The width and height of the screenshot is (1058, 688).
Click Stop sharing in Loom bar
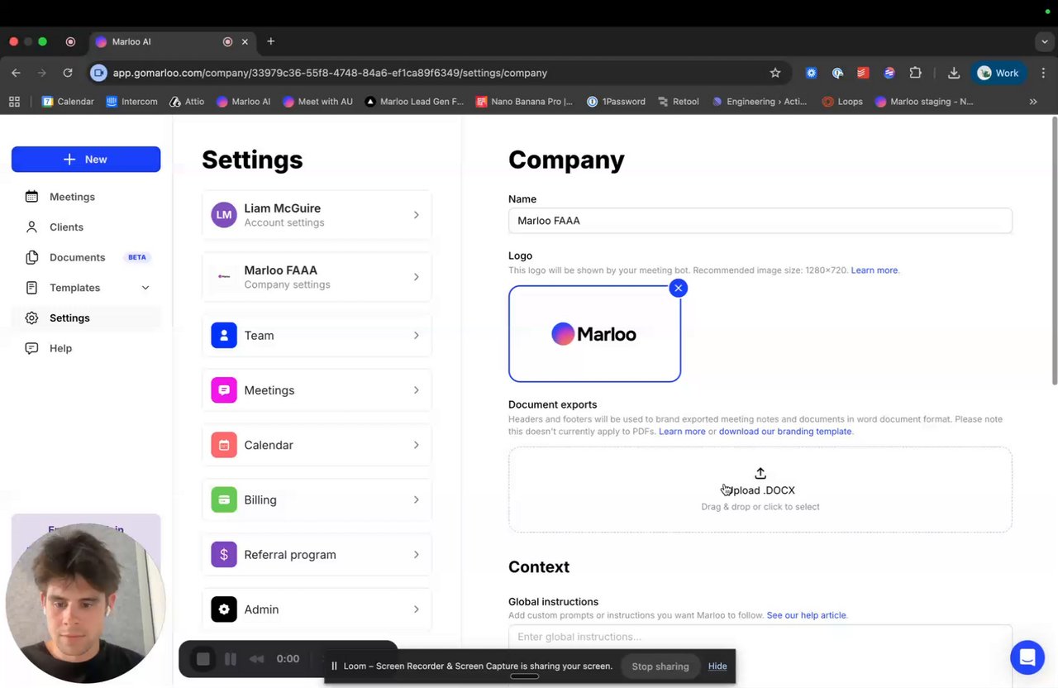click(x=660, y=666)
